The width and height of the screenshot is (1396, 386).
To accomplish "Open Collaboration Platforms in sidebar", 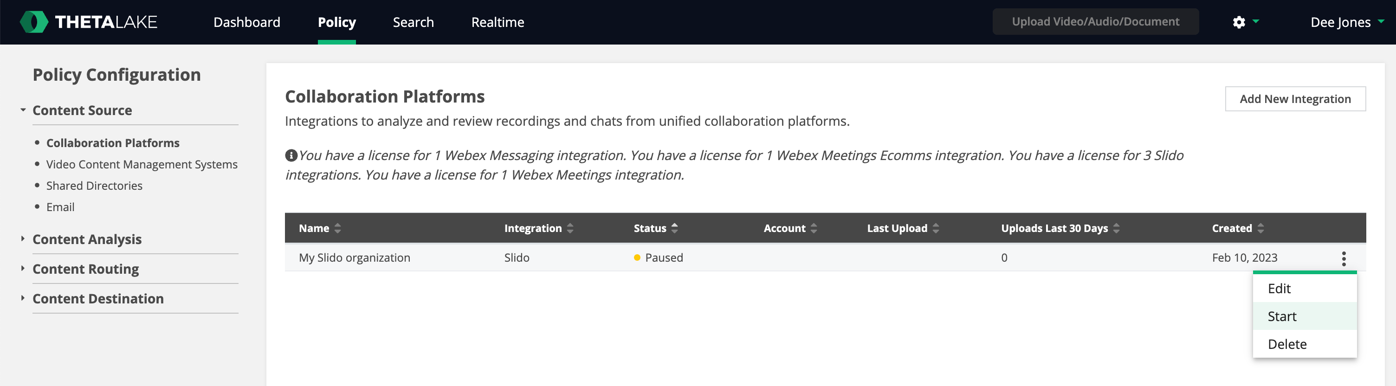I will click(x=113, y=143).
